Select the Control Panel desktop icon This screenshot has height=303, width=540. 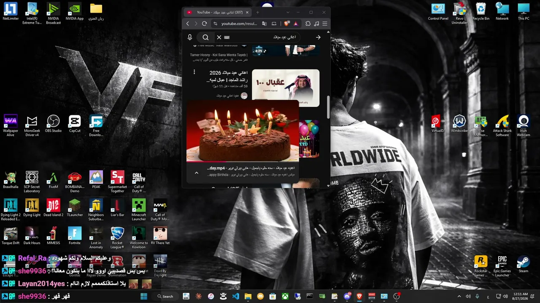pos(438,12)
